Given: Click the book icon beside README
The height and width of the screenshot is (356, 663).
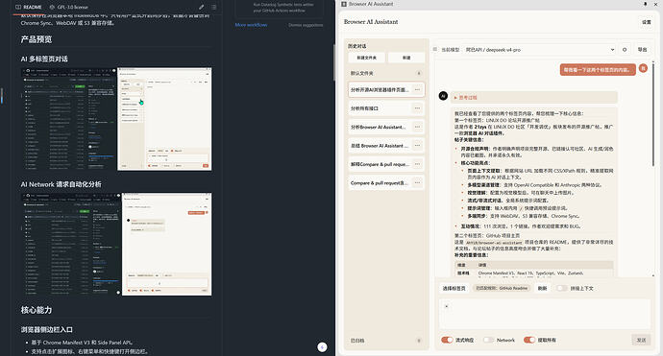Looking at the screenshot, I should (18, 7).
